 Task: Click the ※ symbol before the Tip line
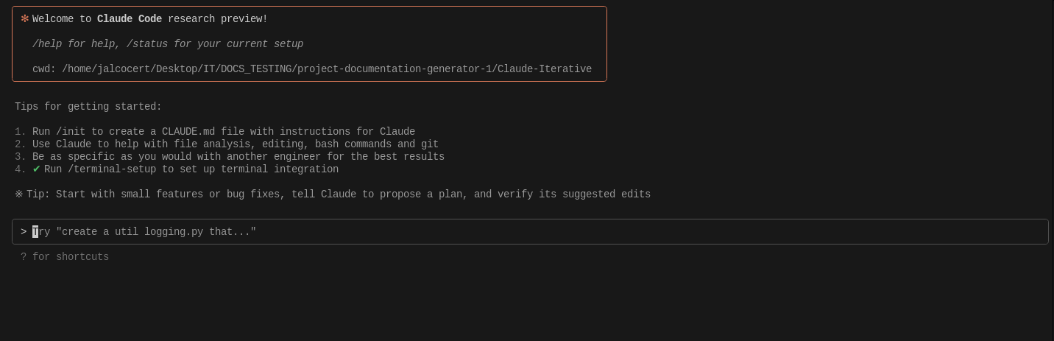[x=18, y=194]
